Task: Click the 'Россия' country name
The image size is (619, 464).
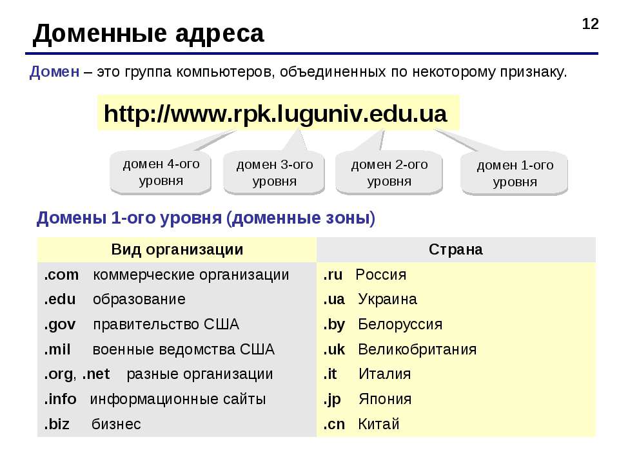Action: click(x=381, y=275)
